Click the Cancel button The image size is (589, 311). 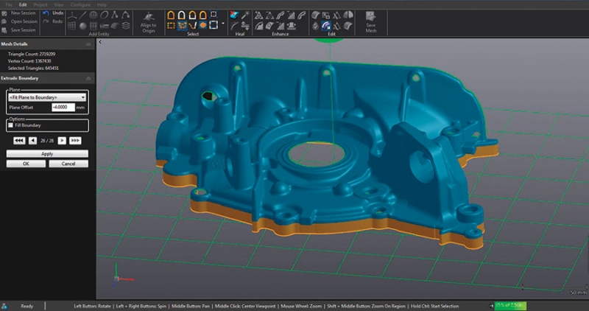pos(68,164)
